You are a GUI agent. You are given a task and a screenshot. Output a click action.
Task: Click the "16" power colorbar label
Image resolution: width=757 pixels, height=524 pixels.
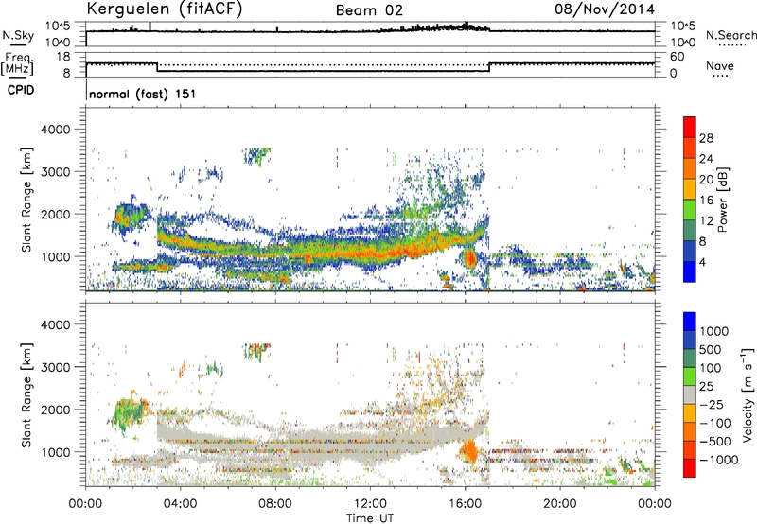706,201
